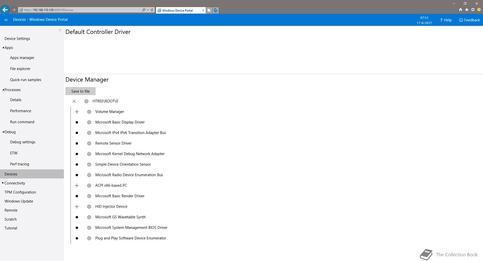
Task: Open browser tools gear icon
Action: pos(473,10)
